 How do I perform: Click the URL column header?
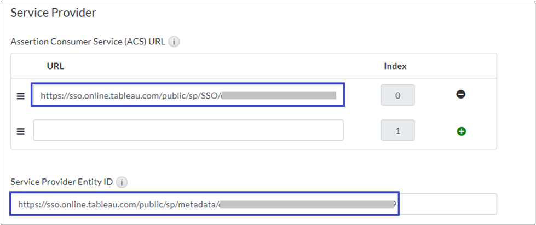pyautogui.click(x=55, y=66)
